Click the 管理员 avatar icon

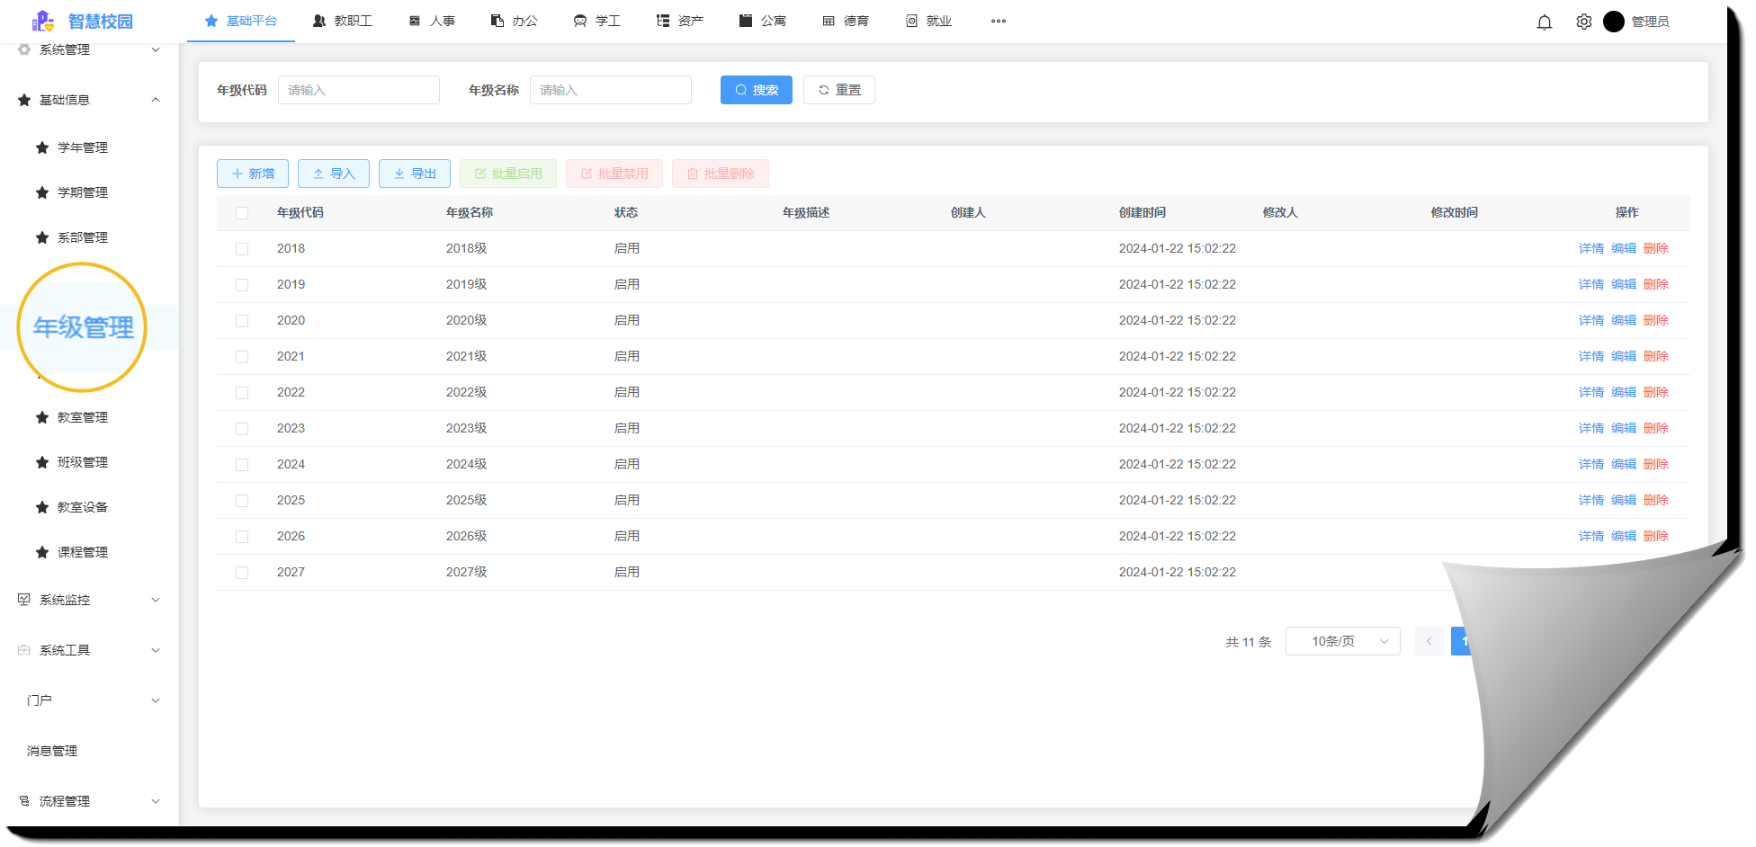tap(1614, 22)
